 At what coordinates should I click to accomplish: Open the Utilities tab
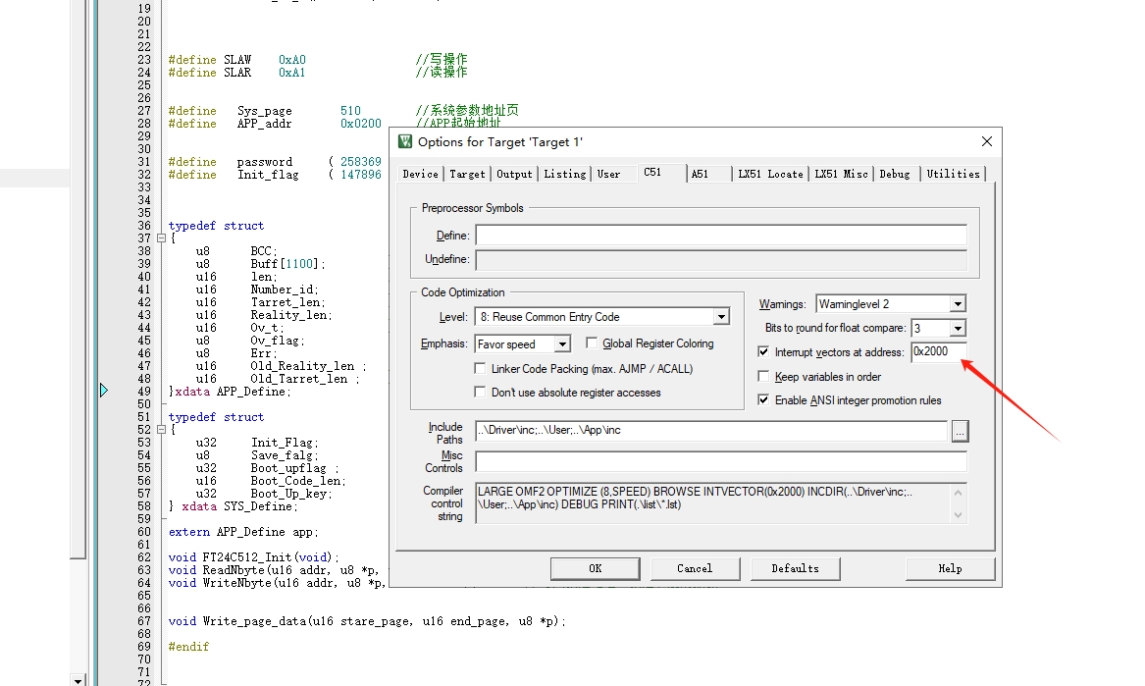pos(953,174)
